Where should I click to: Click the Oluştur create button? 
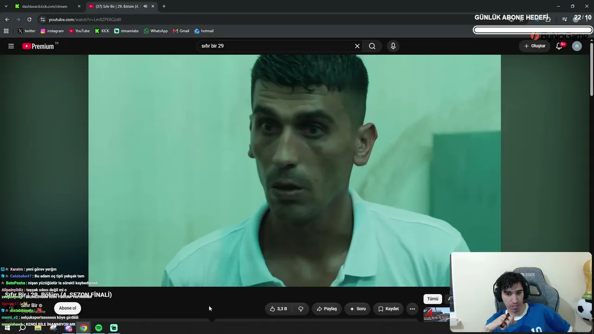(x=535, y=46)
